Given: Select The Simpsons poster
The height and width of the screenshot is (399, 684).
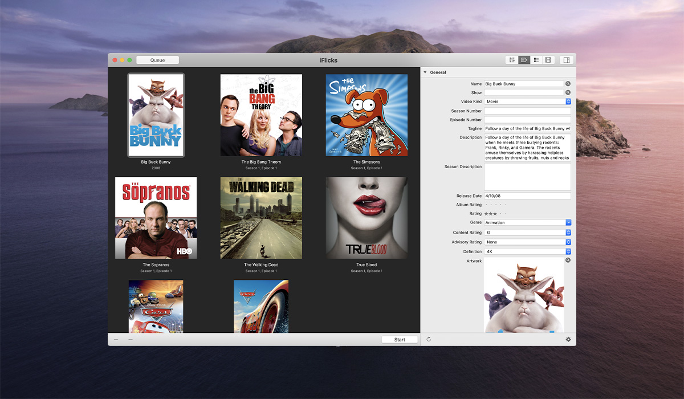Looking at the screenshot, I should point(367,115).
